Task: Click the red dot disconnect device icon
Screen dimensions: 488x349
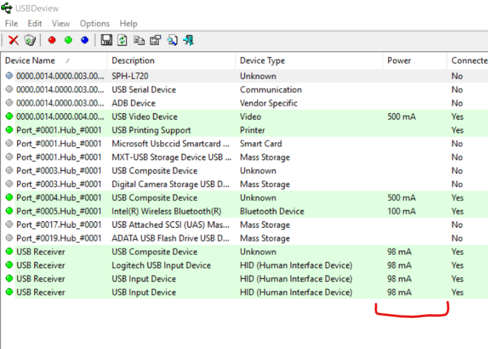Action: (52, 40)
